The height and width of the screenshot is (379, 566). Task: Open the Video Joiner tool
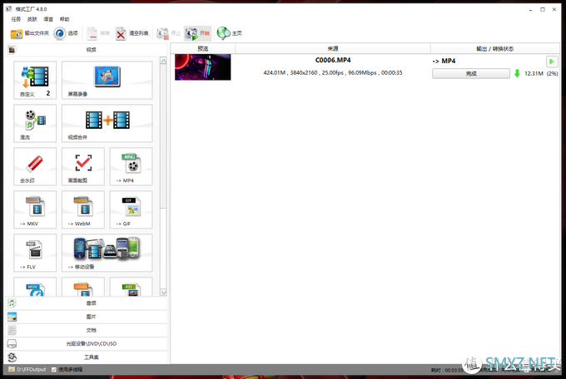point(107,123)
